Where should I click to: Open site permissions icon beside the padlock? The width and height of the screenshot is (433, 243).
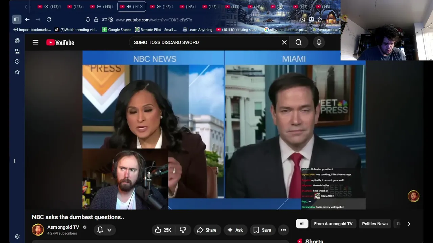click(104, 20)
